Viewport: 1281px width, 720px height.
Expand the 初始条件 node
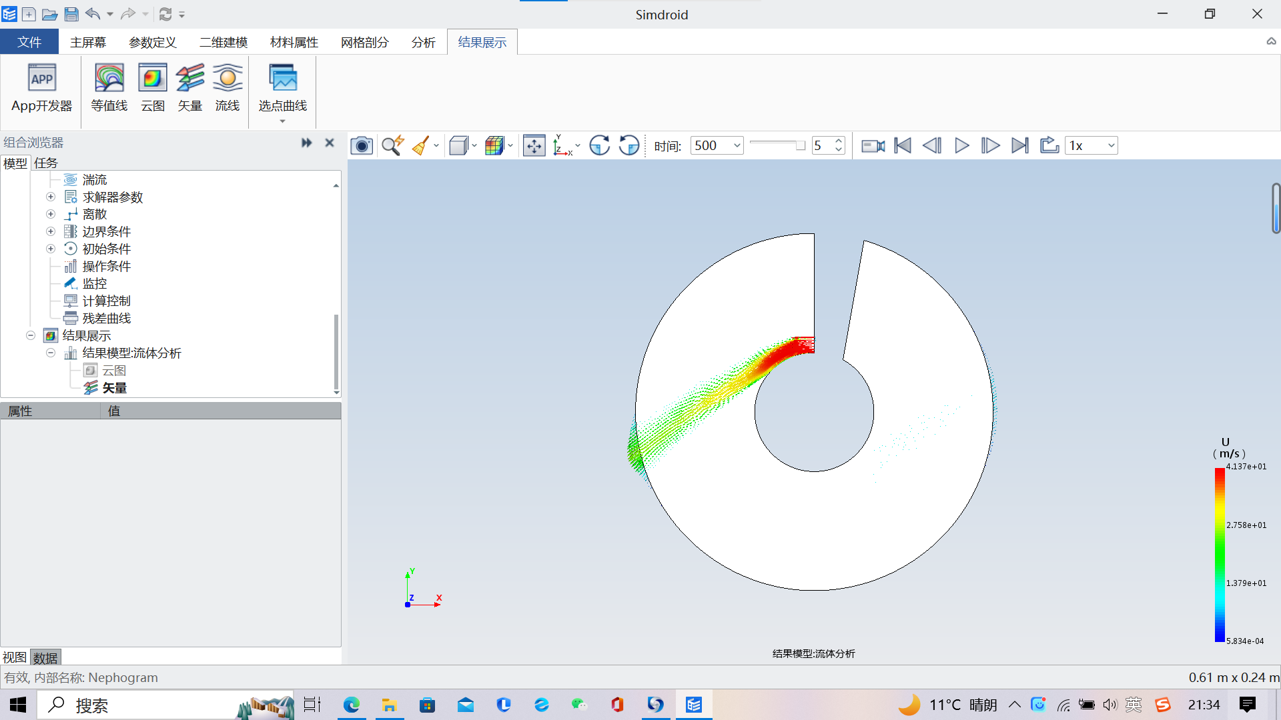click(x=51, y=249)
